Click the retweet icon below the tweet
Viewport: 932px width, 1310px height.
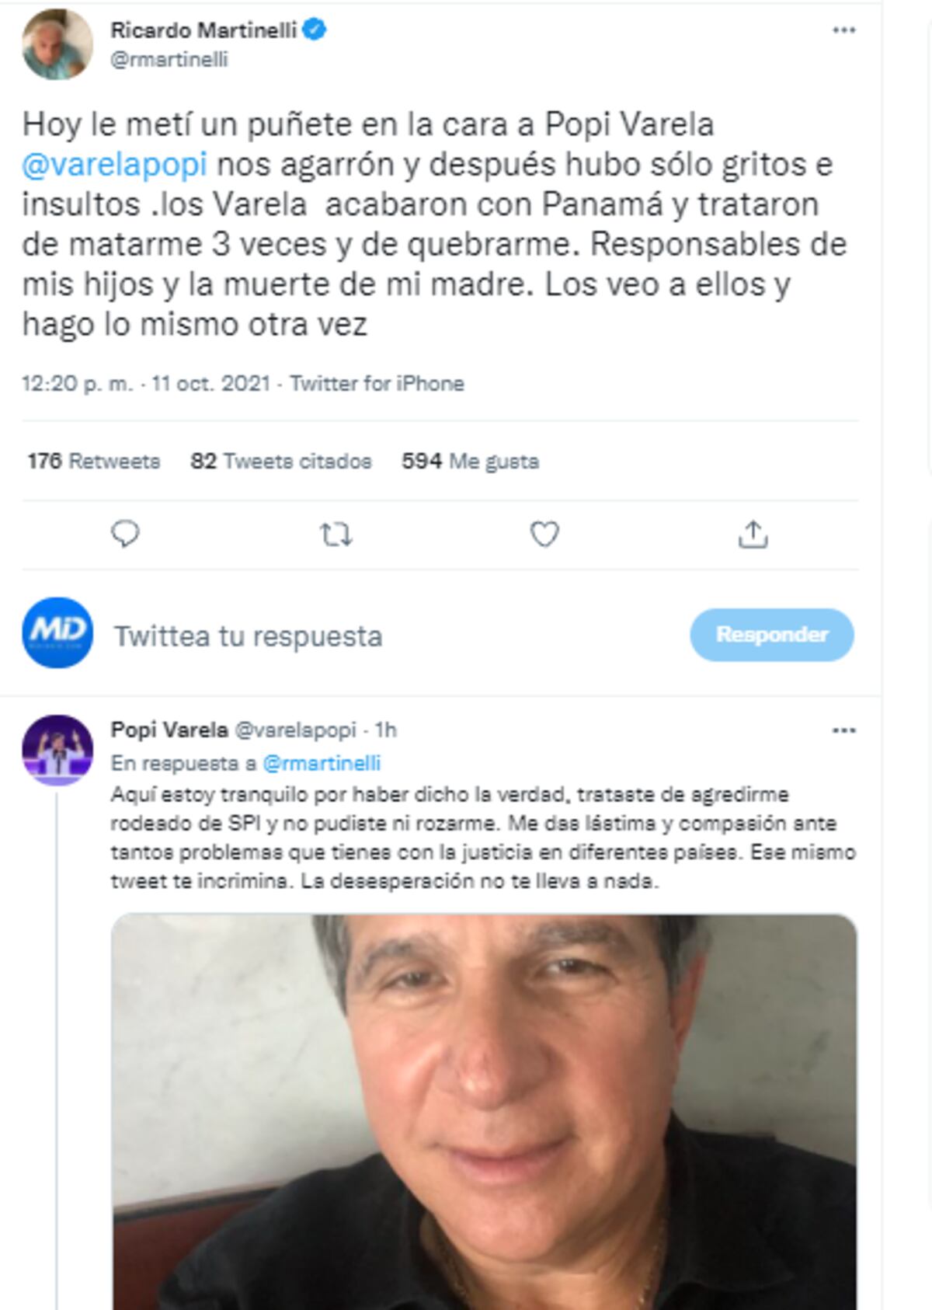coord(337,534)
